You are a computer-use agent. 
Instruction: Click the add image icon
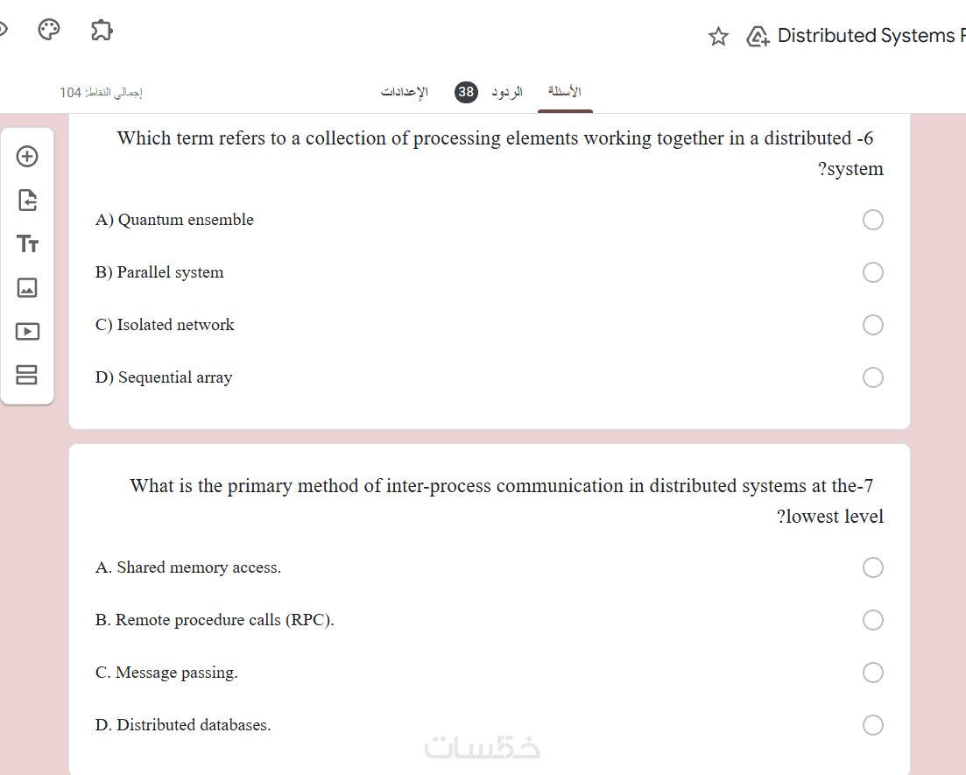tap(28, 287)
